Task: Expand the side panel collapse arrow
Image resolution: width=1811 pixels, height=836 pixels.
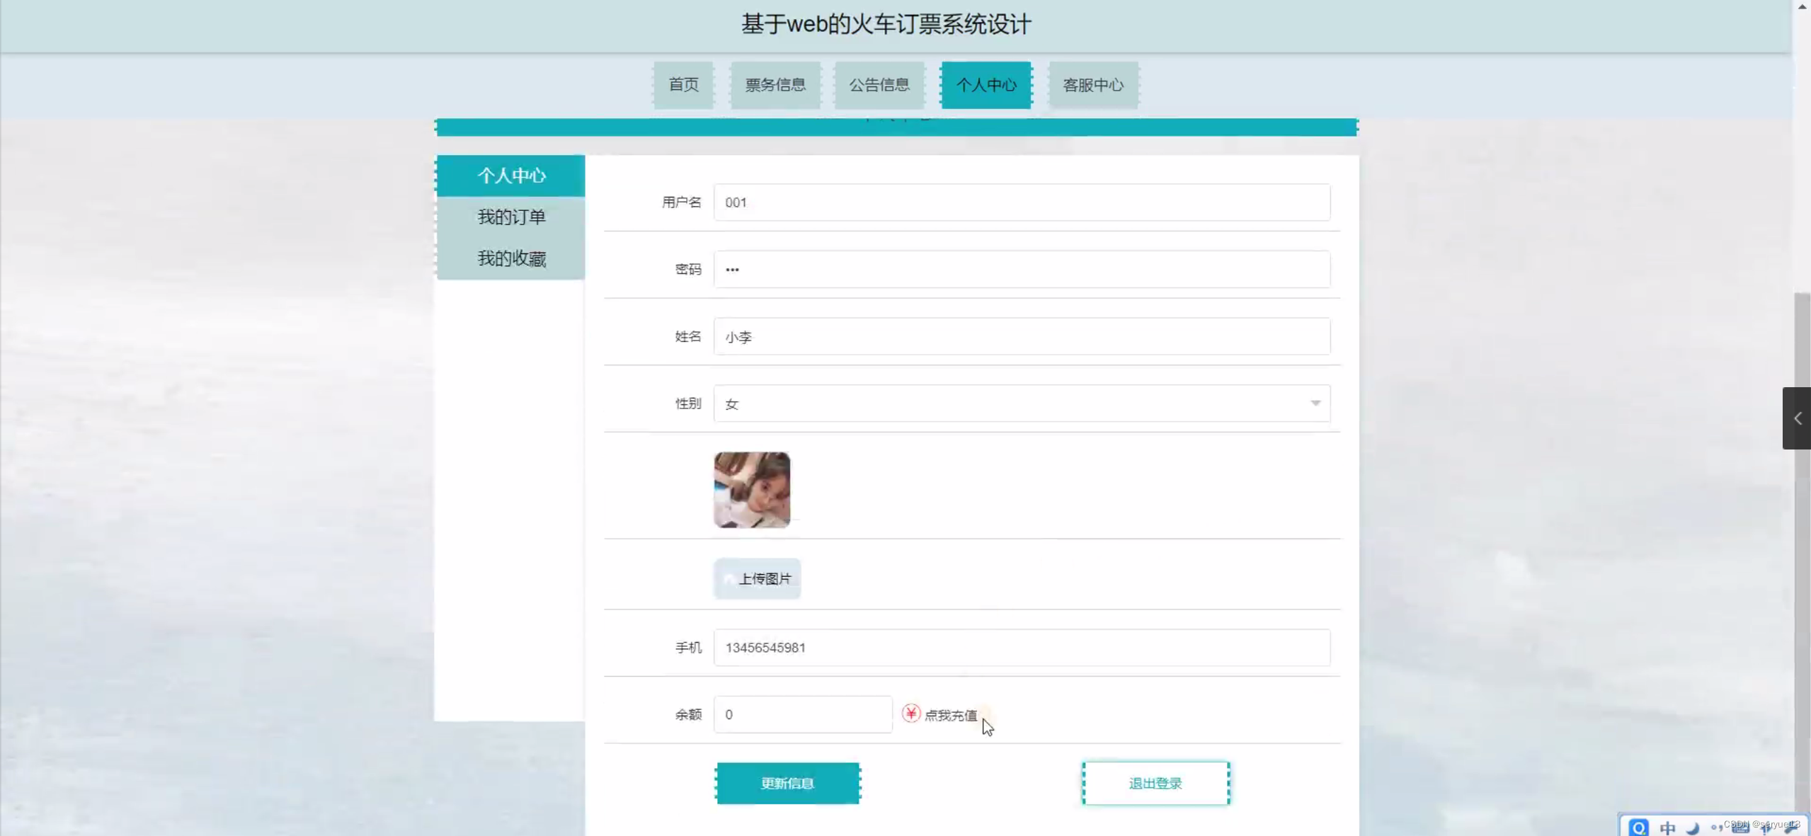Action: point(1797,418)
